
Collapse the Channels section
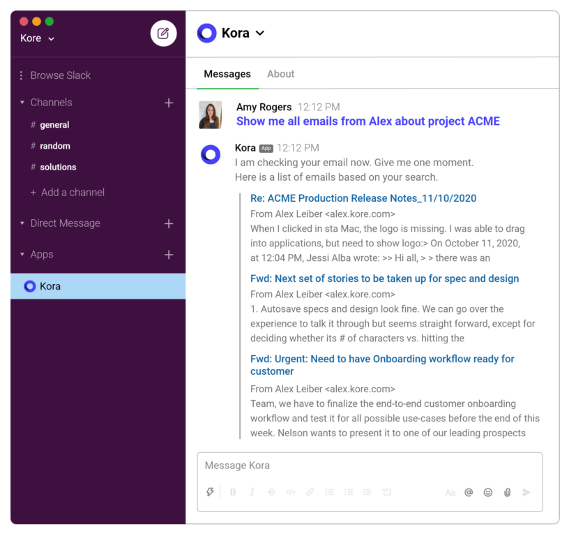22,103
